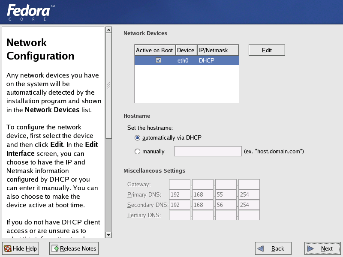
Task: Click Primary DNS field showing 55
Action: pos(226,194)
